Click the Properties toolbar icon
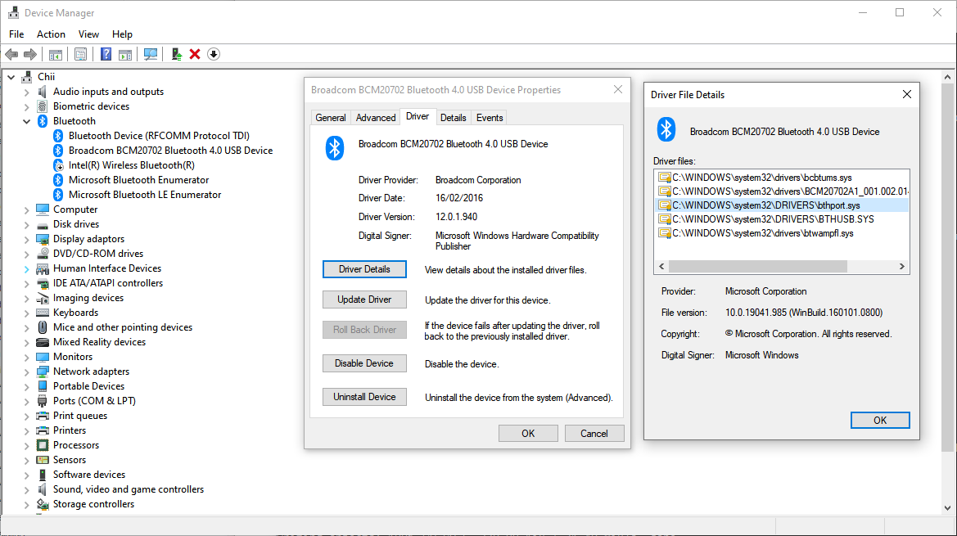The height and width of the screenshot is (536, 957). click(x=81, y=54)
